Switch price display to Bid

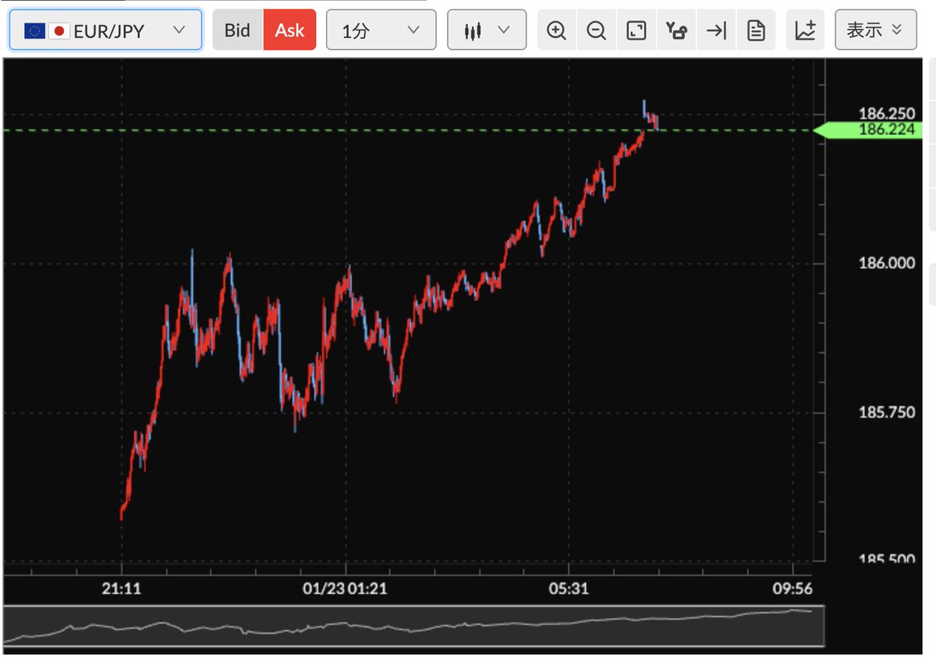237,30
